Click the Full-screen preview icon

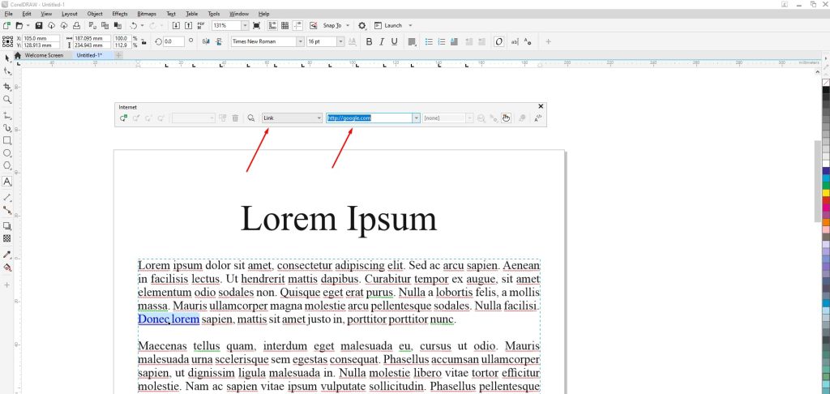[257, 25]
